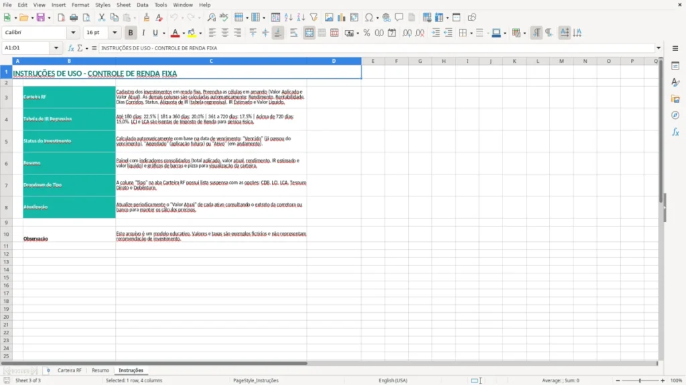The height and width of the screenshot is (385, 686).
Task: Open sidebar Properties panel icon
Action: tap(675, 66)
